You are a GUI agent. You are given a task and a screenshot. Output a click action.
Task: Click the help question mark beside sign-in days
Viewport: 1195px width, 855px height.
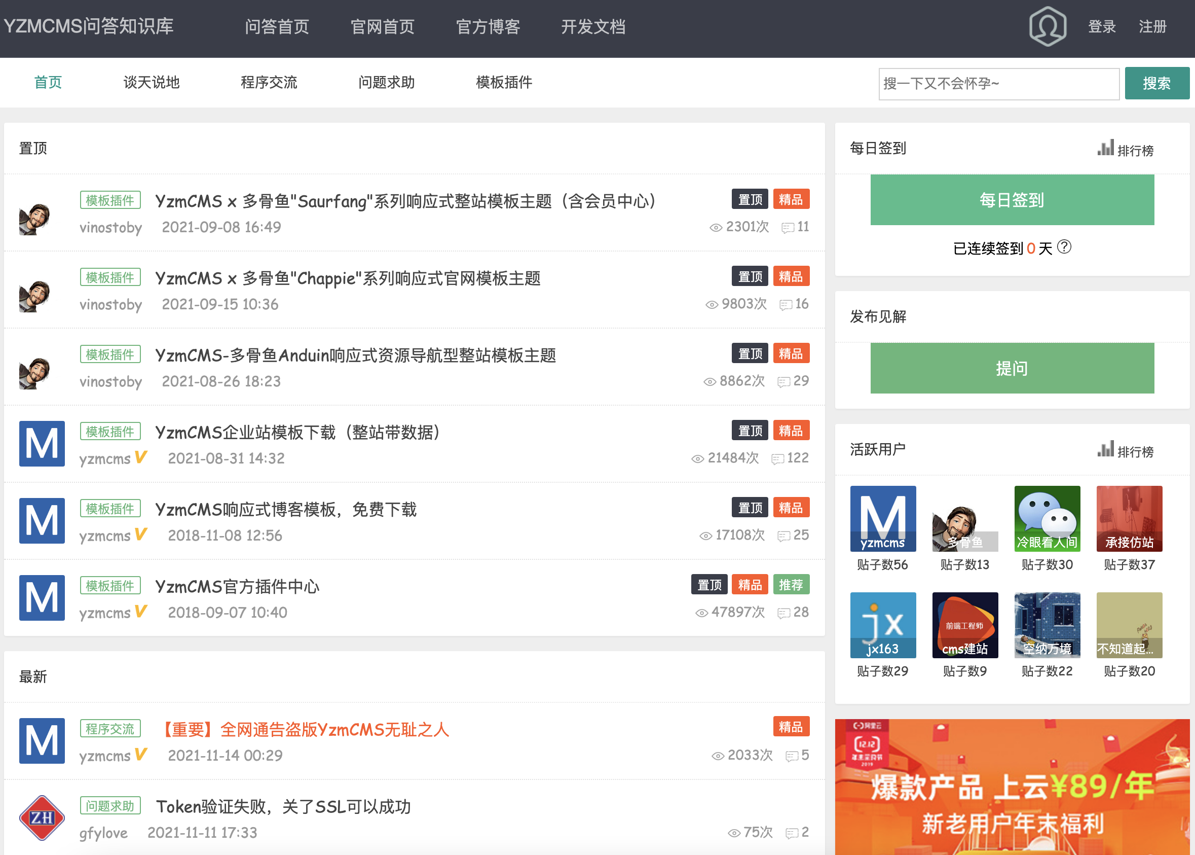tap(1064, 247)
